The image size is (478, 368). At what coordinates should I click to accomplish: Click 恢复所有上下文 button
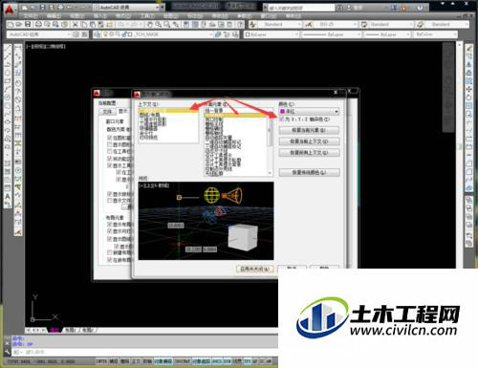[309, 153]
